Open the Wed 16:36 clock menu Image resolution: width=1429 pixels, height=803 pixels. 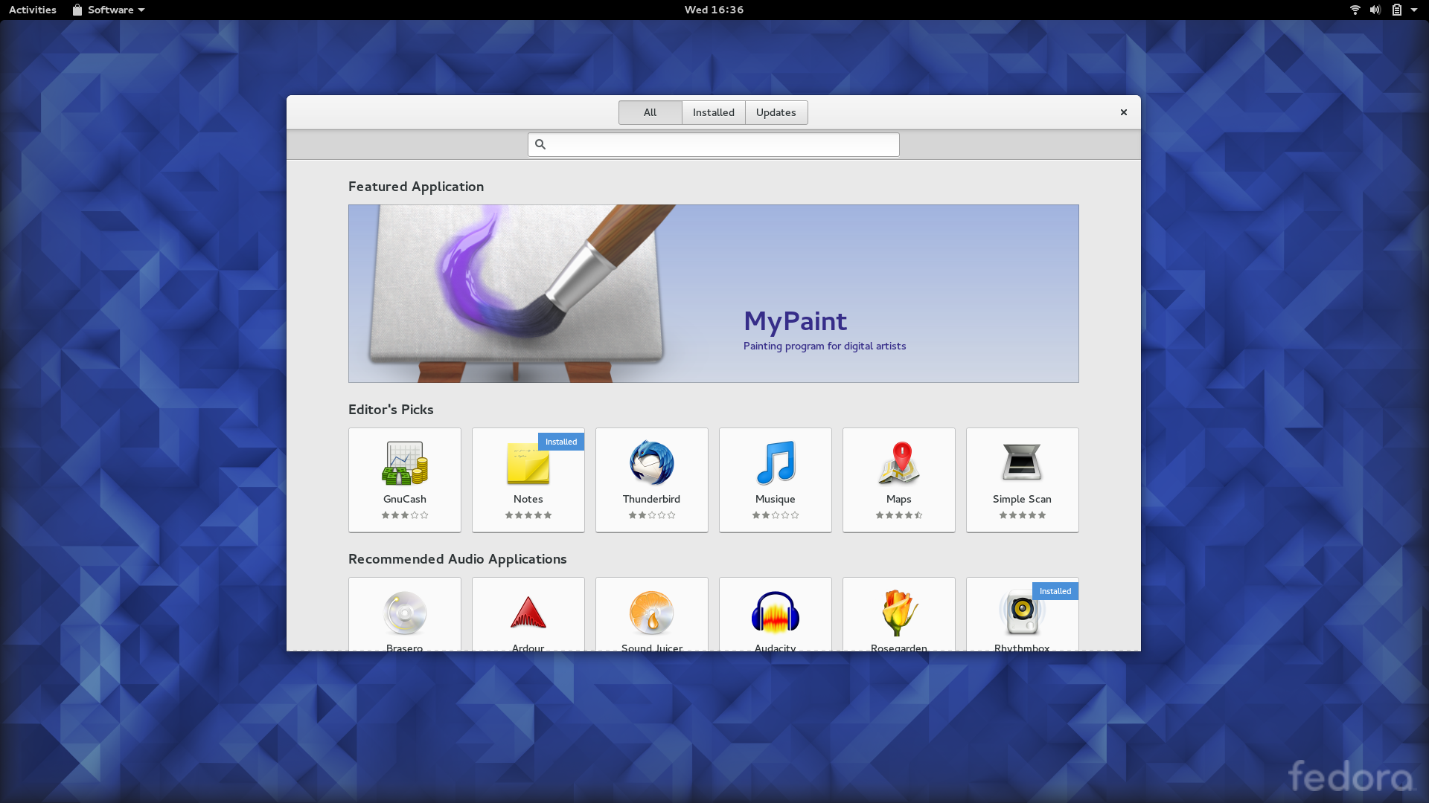pyautogui.click(x=714, y=10)
